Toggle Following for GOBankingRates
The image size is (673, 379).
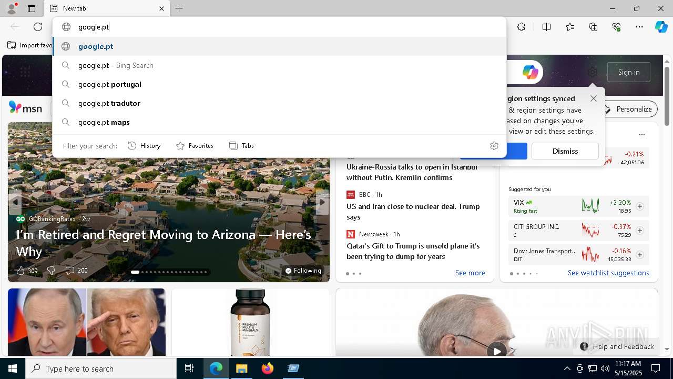[x=303, y=271]
